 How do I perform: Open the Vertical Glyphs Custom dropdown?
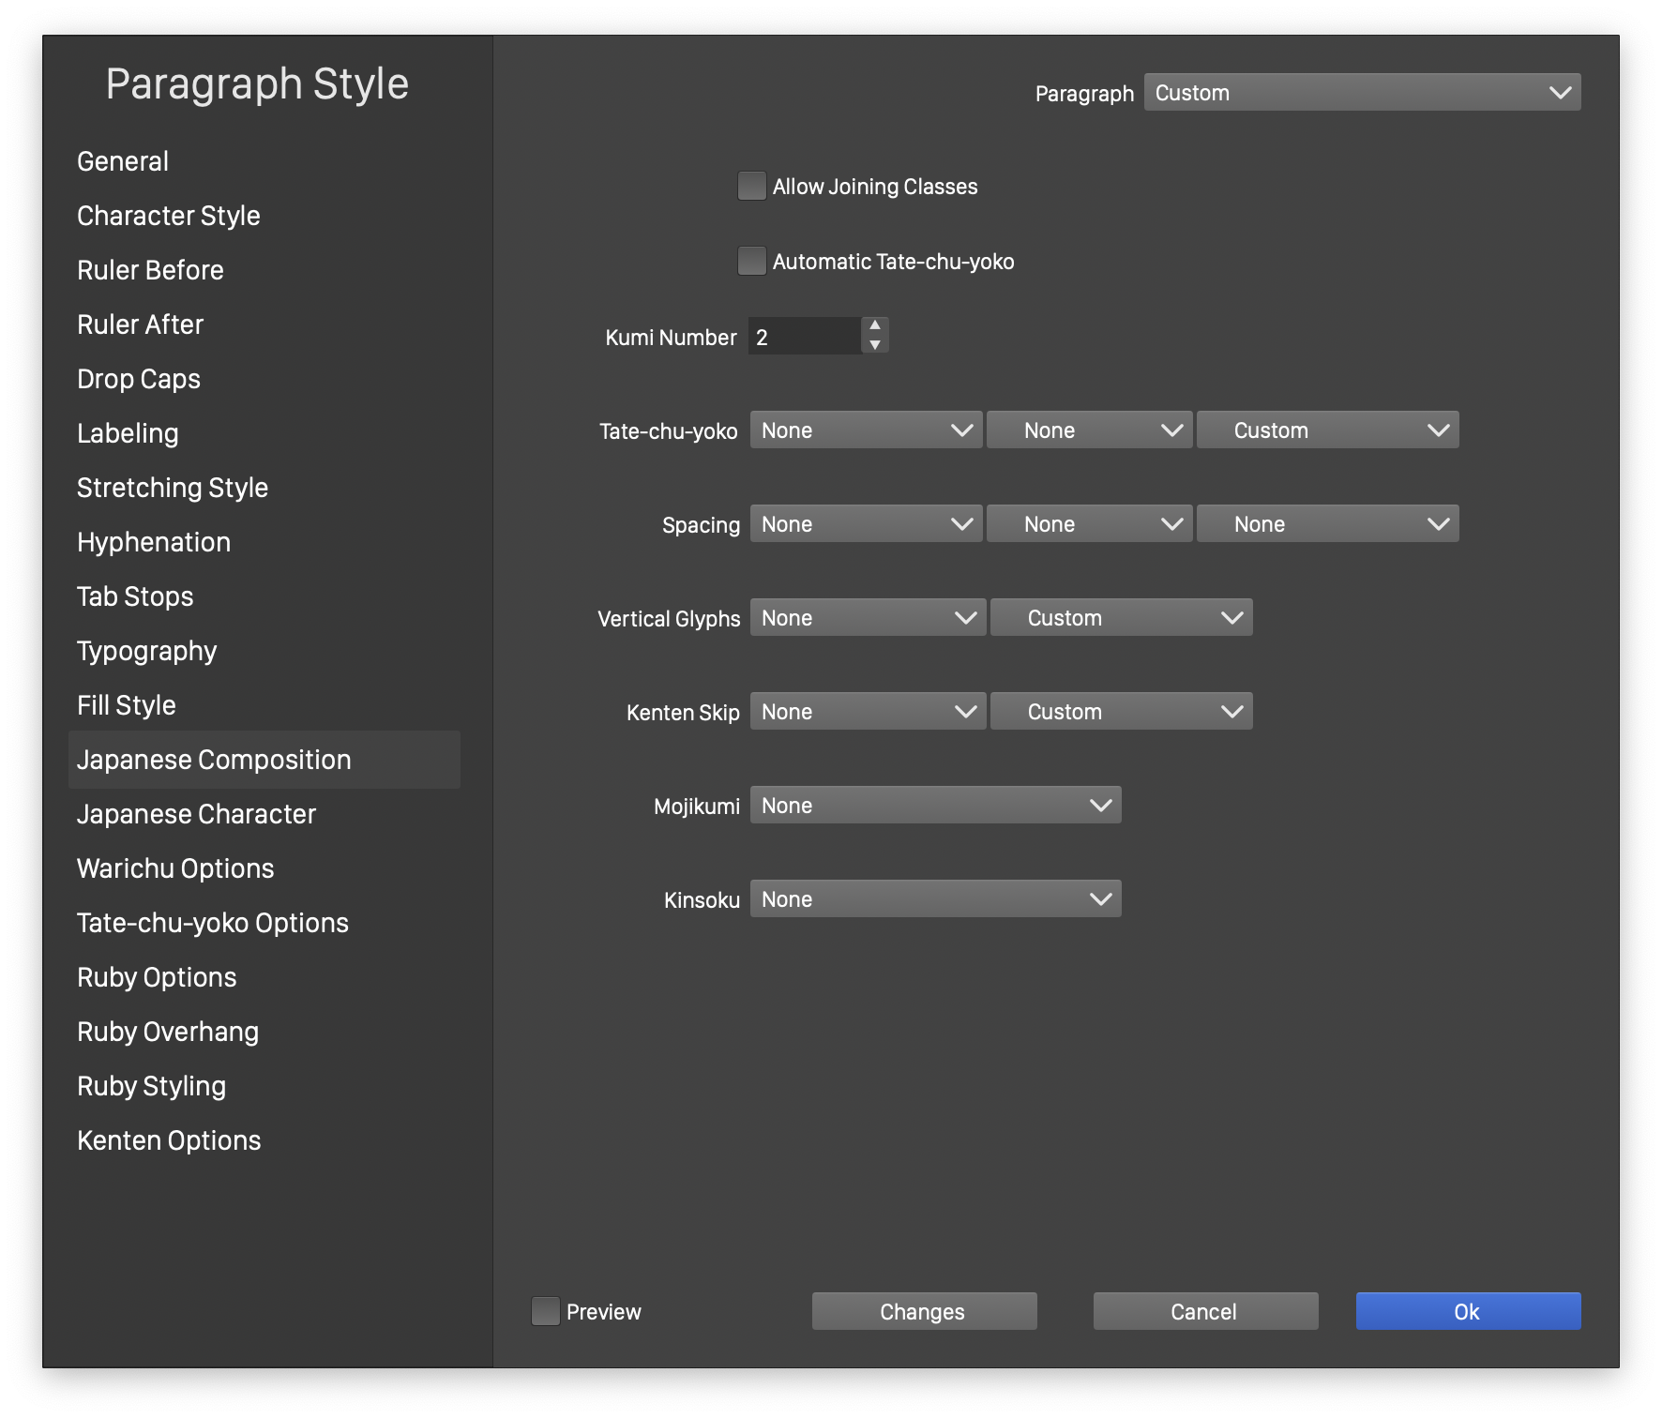[1121, 617]
